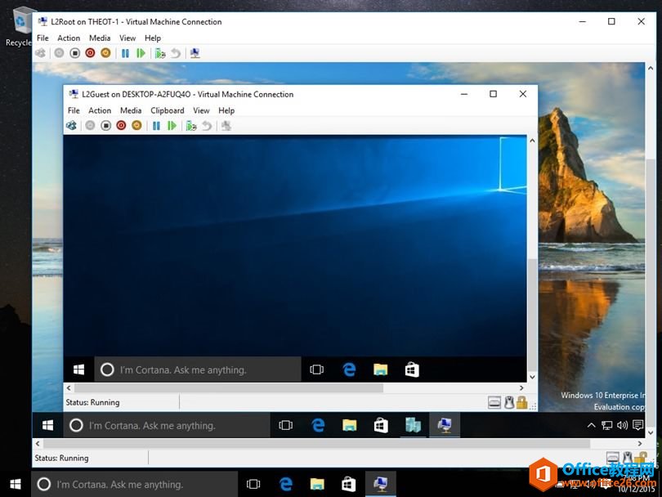Image resolution: width=662 pixels, height=497 pixels.
Task: Launch Edge from L2Root taskbar
Action: (318, 425)
